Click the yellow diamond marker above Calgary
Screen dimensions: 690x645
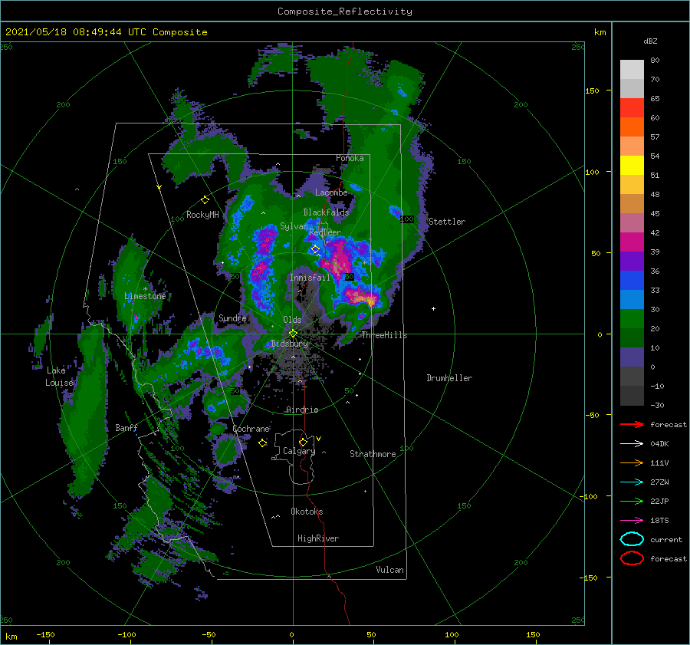(303, 442)
